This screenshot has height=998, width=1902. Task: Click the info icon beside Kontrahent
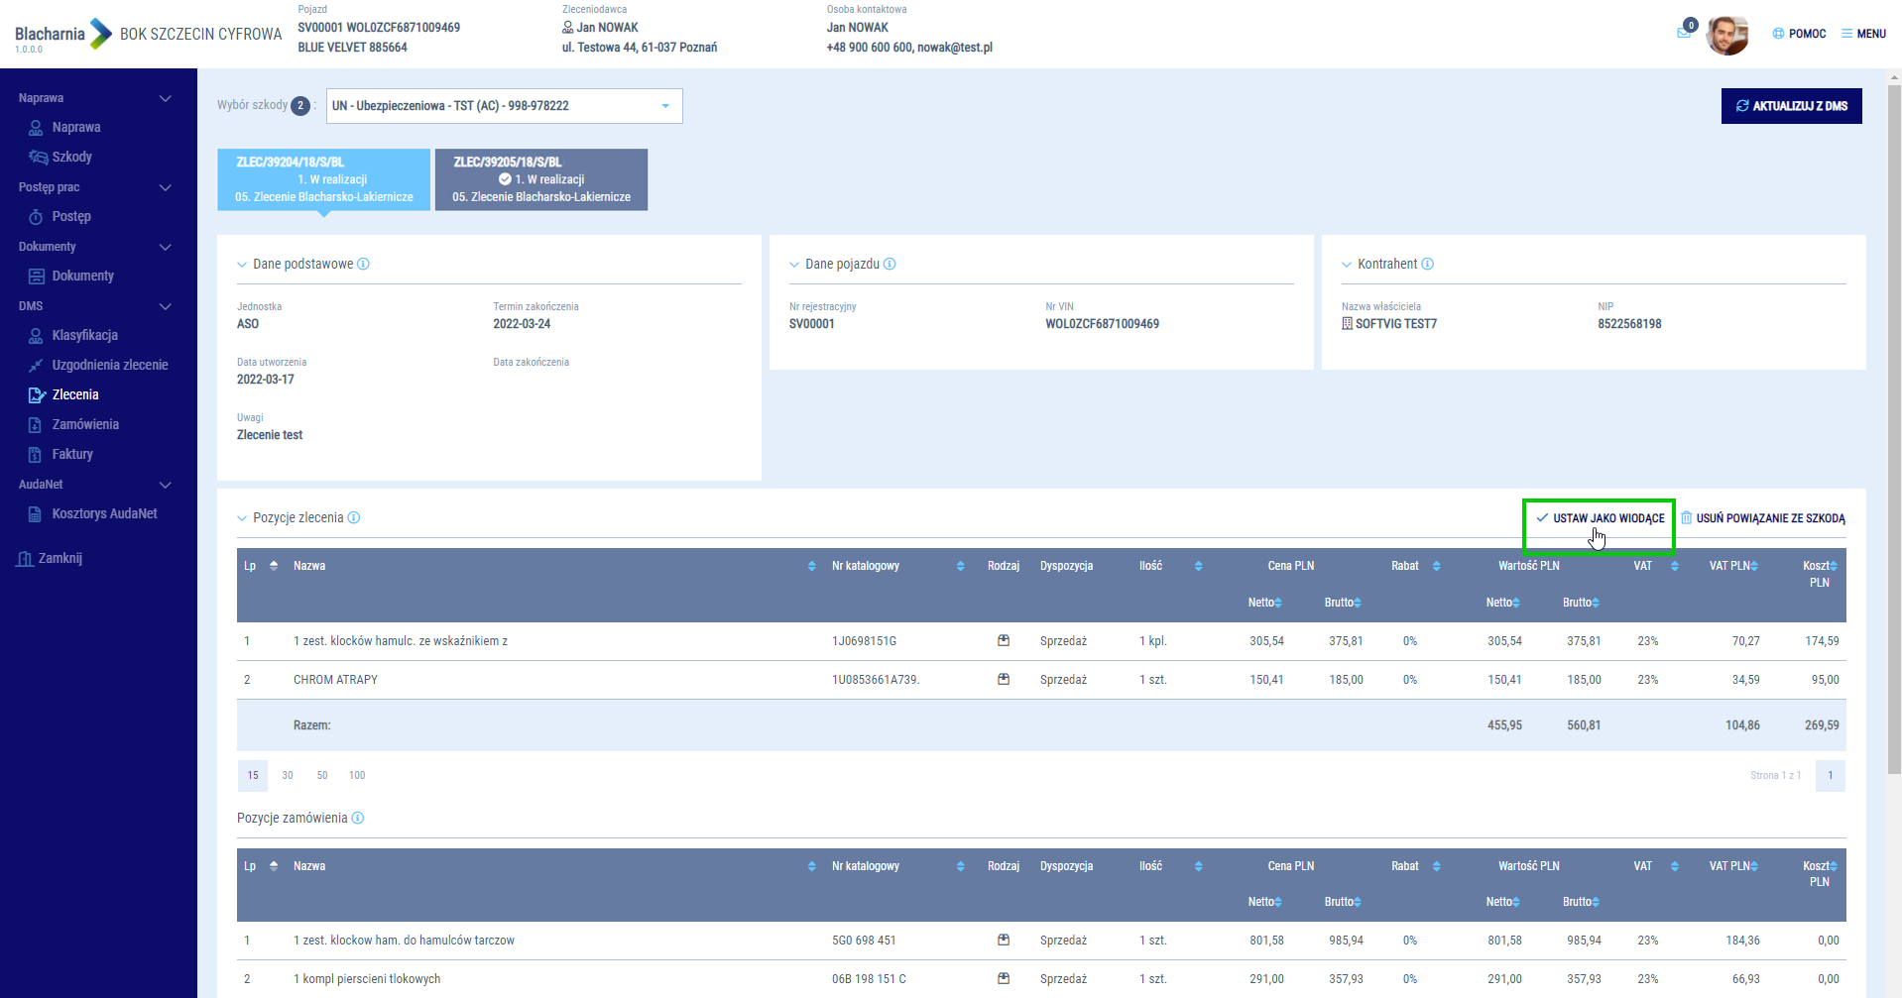1427,264
